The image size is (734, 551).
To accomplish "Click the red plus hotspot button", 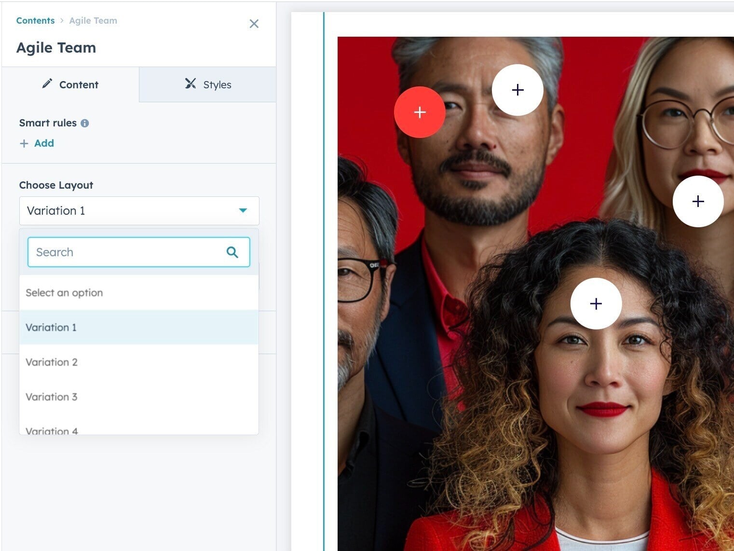I will [420, 112].
